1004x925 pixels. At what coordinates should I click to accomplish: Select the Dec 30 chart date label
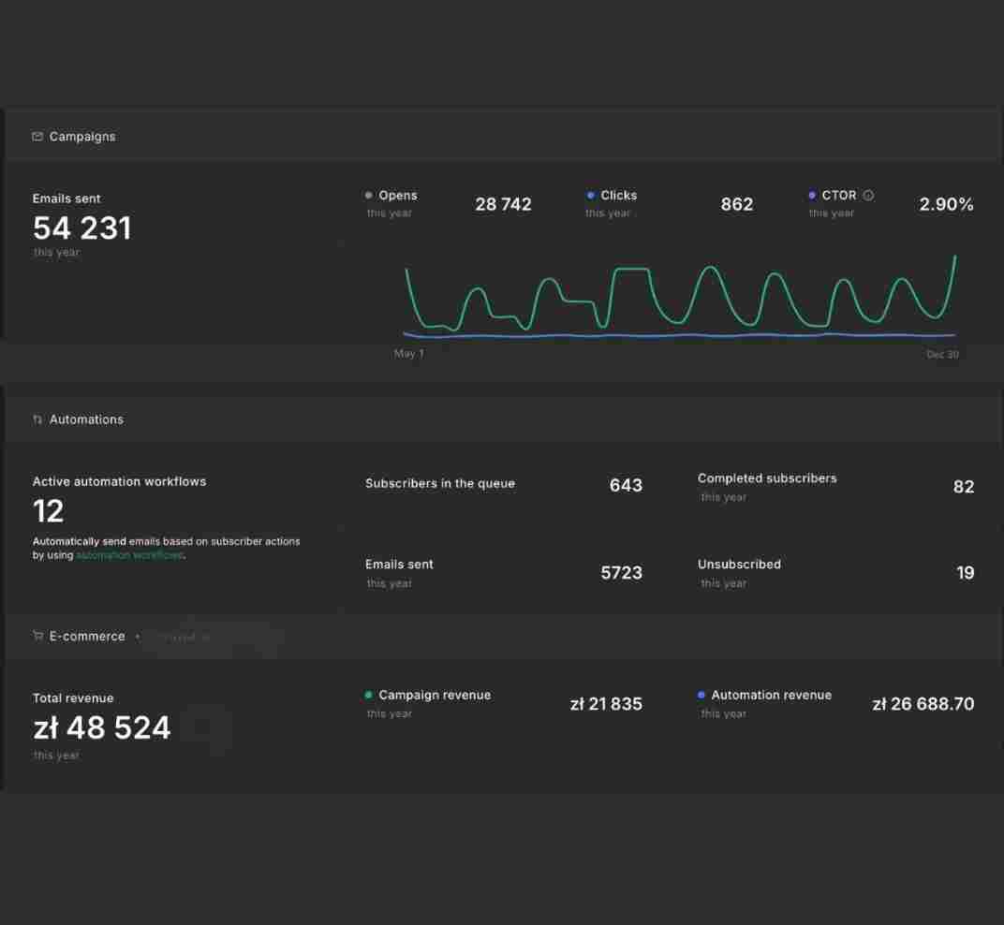[x=942, y=354]
